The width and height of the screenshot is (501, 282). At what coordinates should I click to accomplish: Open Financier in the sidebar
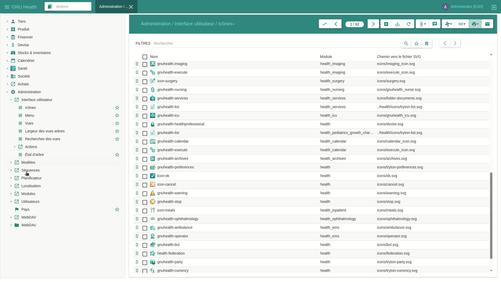(x=25, y=37)
